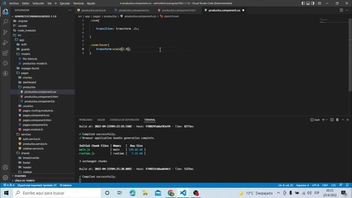Viewport: 352px width, 198px height.
Task: Open the terminal launch profile dropdown arrow
Action: click(x=327, y=120)
